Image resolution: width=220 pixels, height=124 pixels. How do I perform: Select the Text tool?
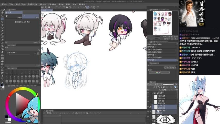point(2,76)
